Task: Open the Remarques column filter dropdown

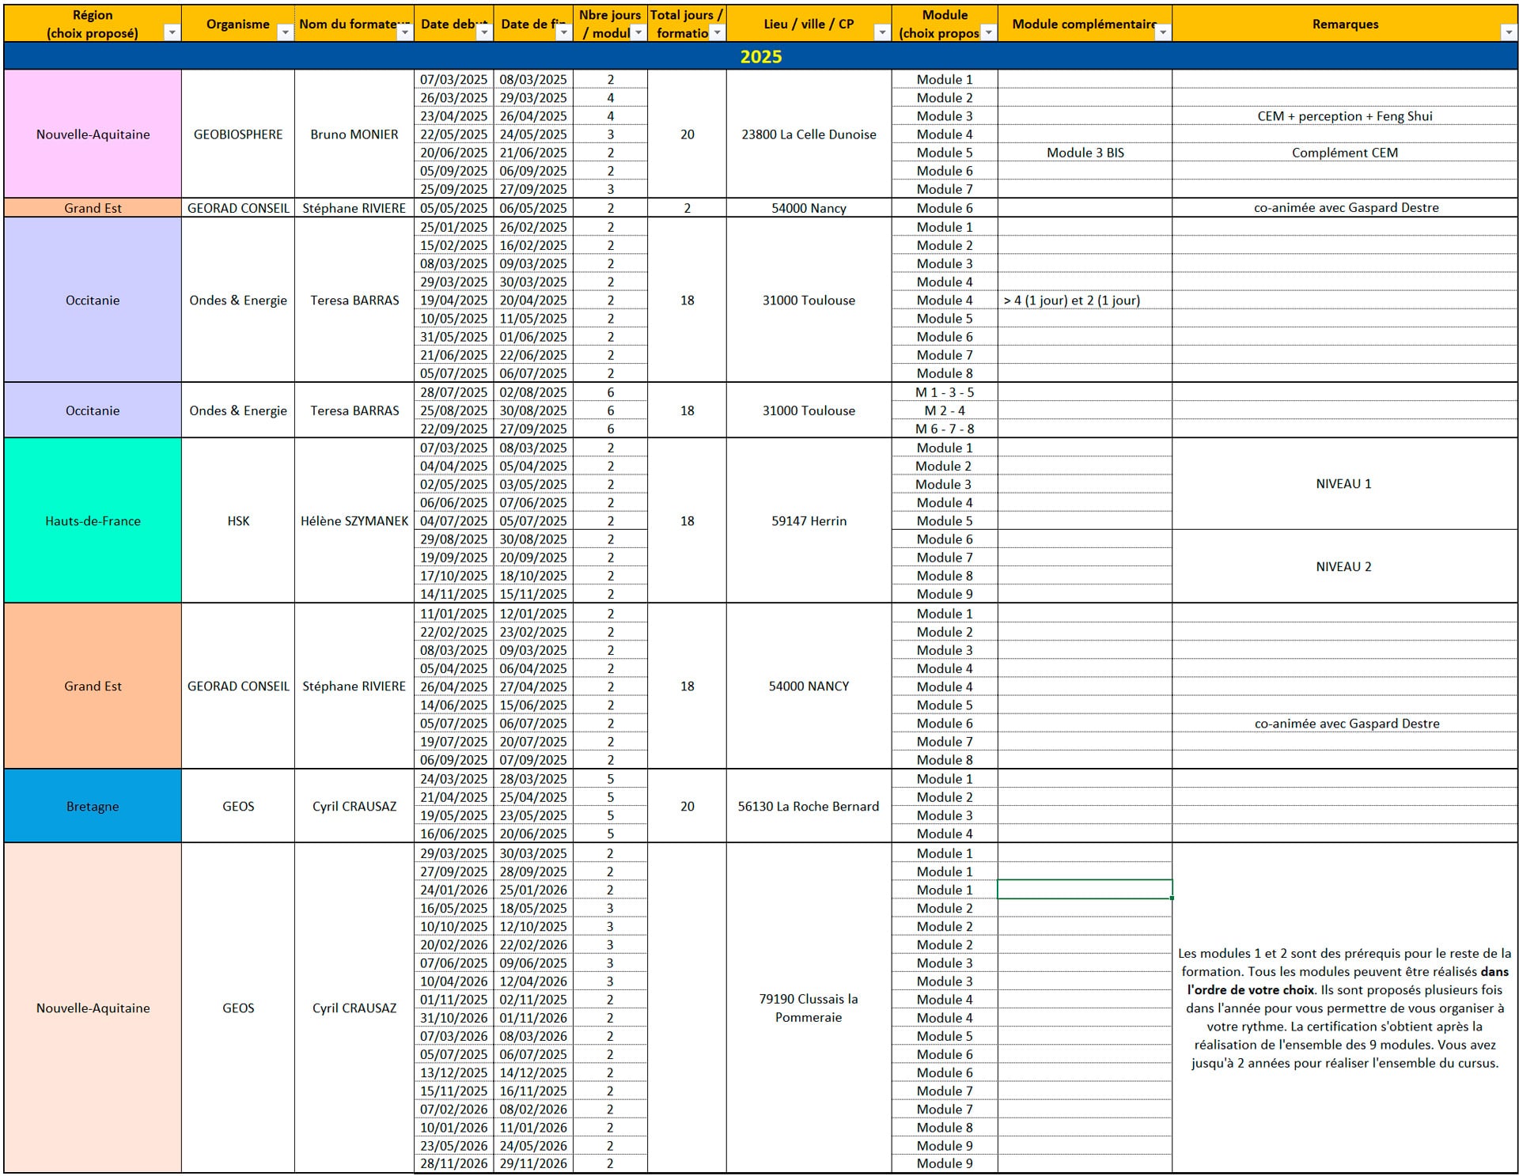Action: click(x=1507, y=32)
